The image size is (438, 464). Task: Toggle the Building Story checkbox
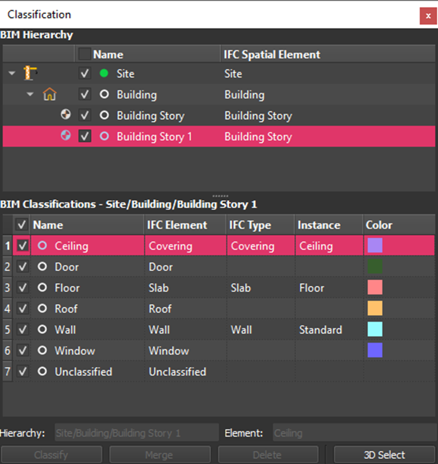tap(85, 116)
